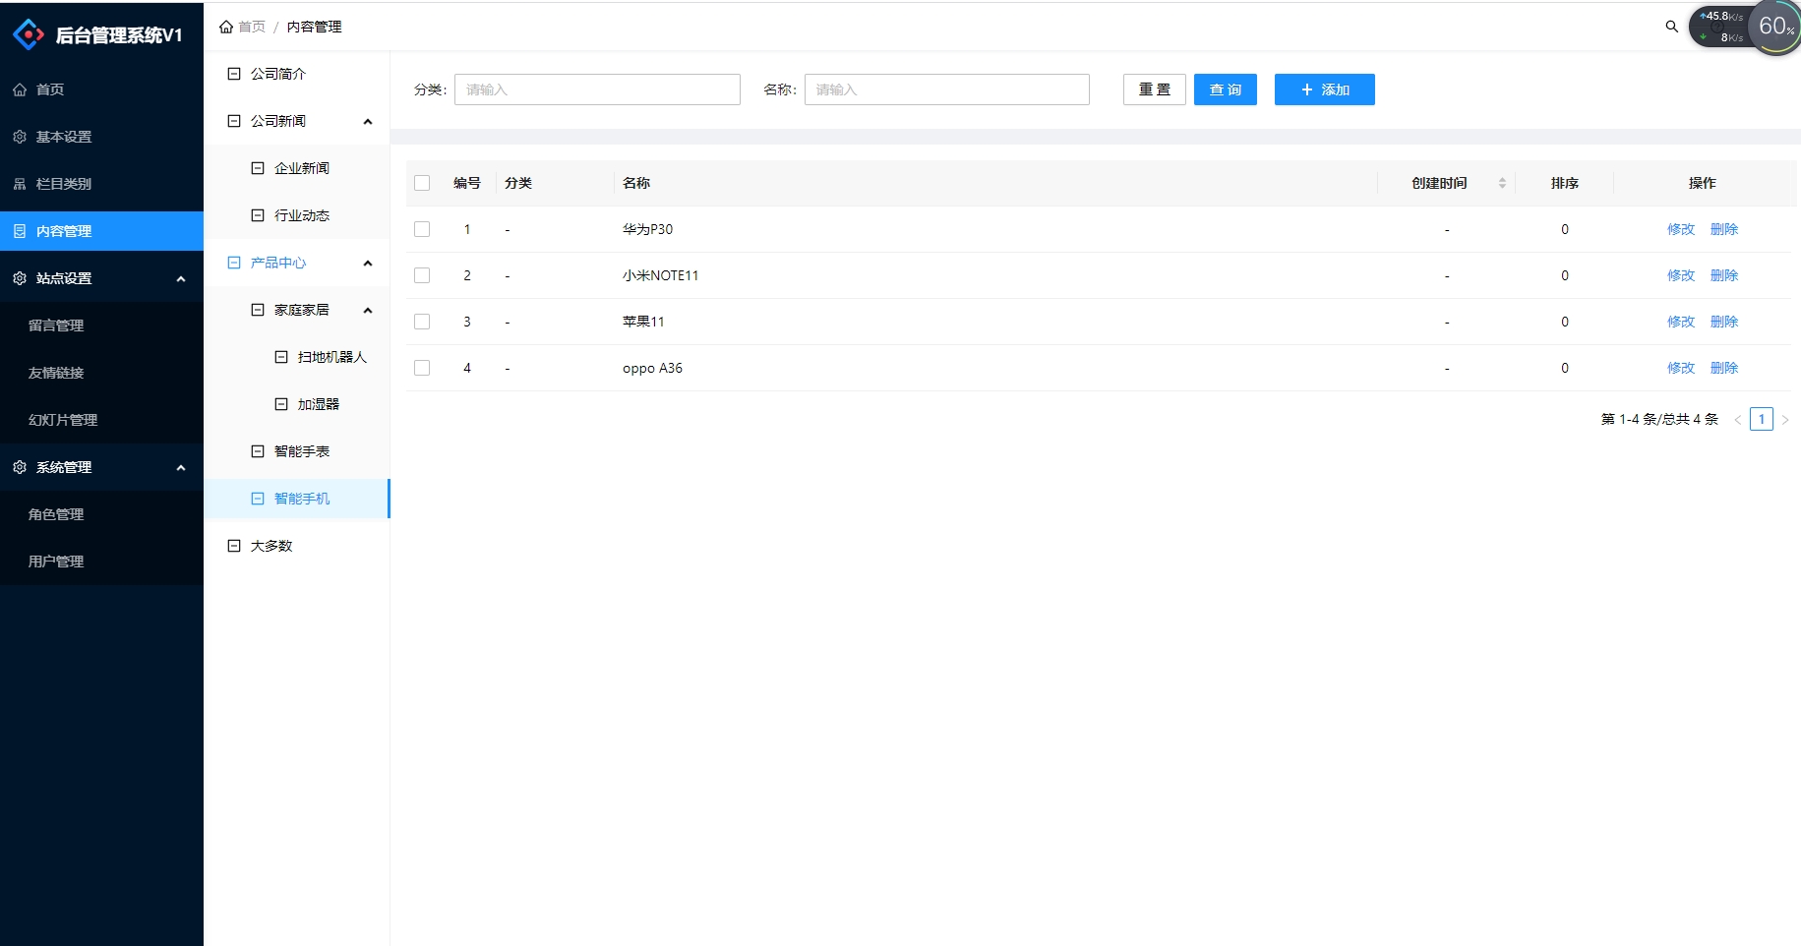Image resolution: width=1801 pixels, height=946 pixels.
Task: Click the tree box icon beside 家庭家居
Action: pyautogui.click(x=258, y=310)
